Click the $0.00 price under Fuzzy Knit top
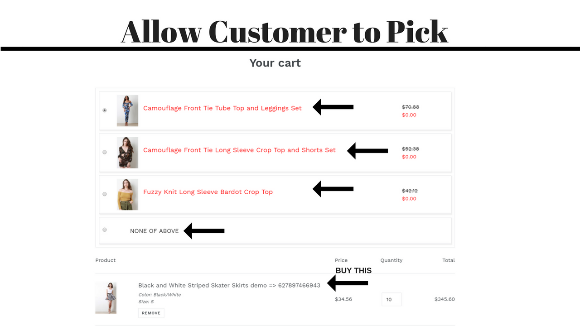 409,198
